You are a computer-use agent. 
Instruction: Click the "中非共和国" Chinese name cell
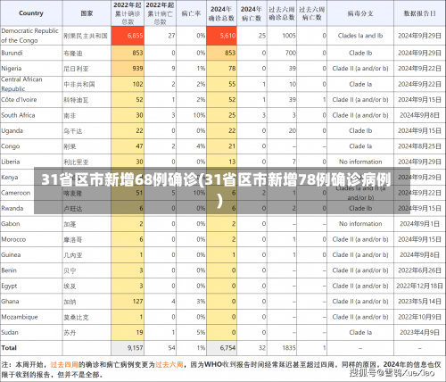[x=87, y=84]
